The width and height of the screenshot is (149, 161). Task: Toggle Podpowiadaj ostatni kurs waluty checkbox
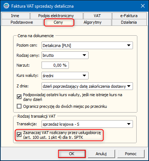coord(19,97)
